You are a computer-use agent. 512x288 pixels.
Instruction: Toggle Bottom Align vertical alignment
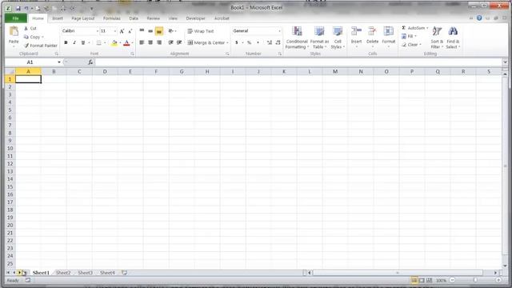click(x=159, y=31)
